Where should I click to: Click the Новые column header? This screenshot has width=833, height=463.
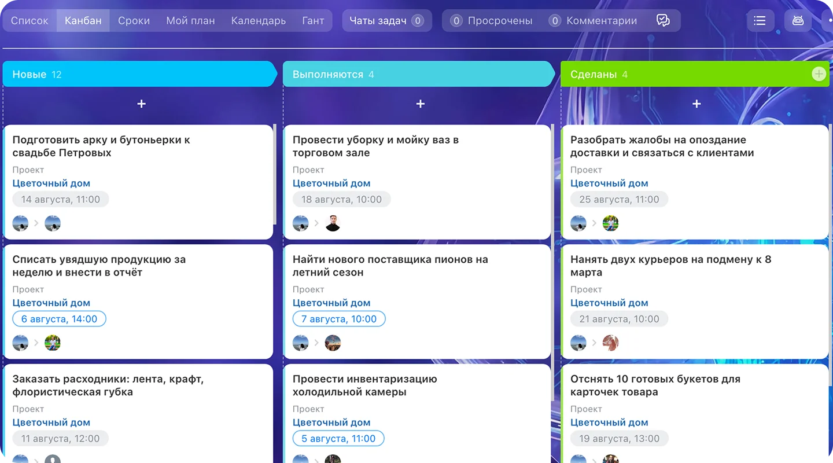[140, 74]
